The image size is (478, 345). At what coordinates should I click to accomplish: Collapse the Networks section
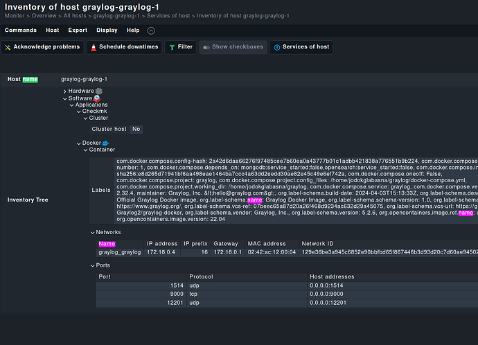tap(93, 232)
